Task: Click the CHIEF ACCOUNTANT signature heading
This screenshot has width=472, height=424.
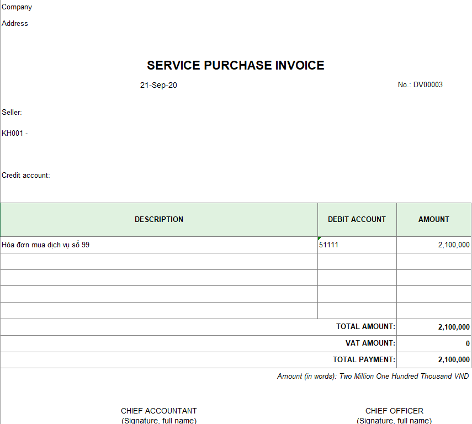Action: point(159,411)
